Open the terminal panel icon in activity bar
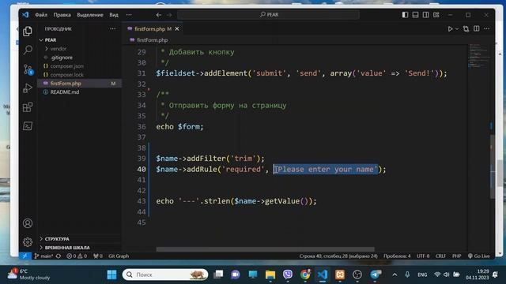The height and width of the screenshot is (284, 506). tap(28, 126)
